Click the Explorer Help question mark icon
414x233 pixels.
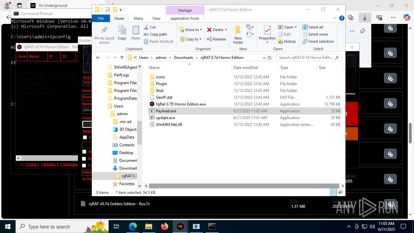coord(342,18)
